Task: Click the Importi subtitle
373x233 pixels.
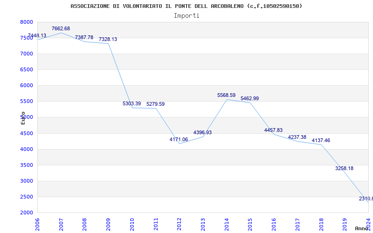Action: click(186, 16)
